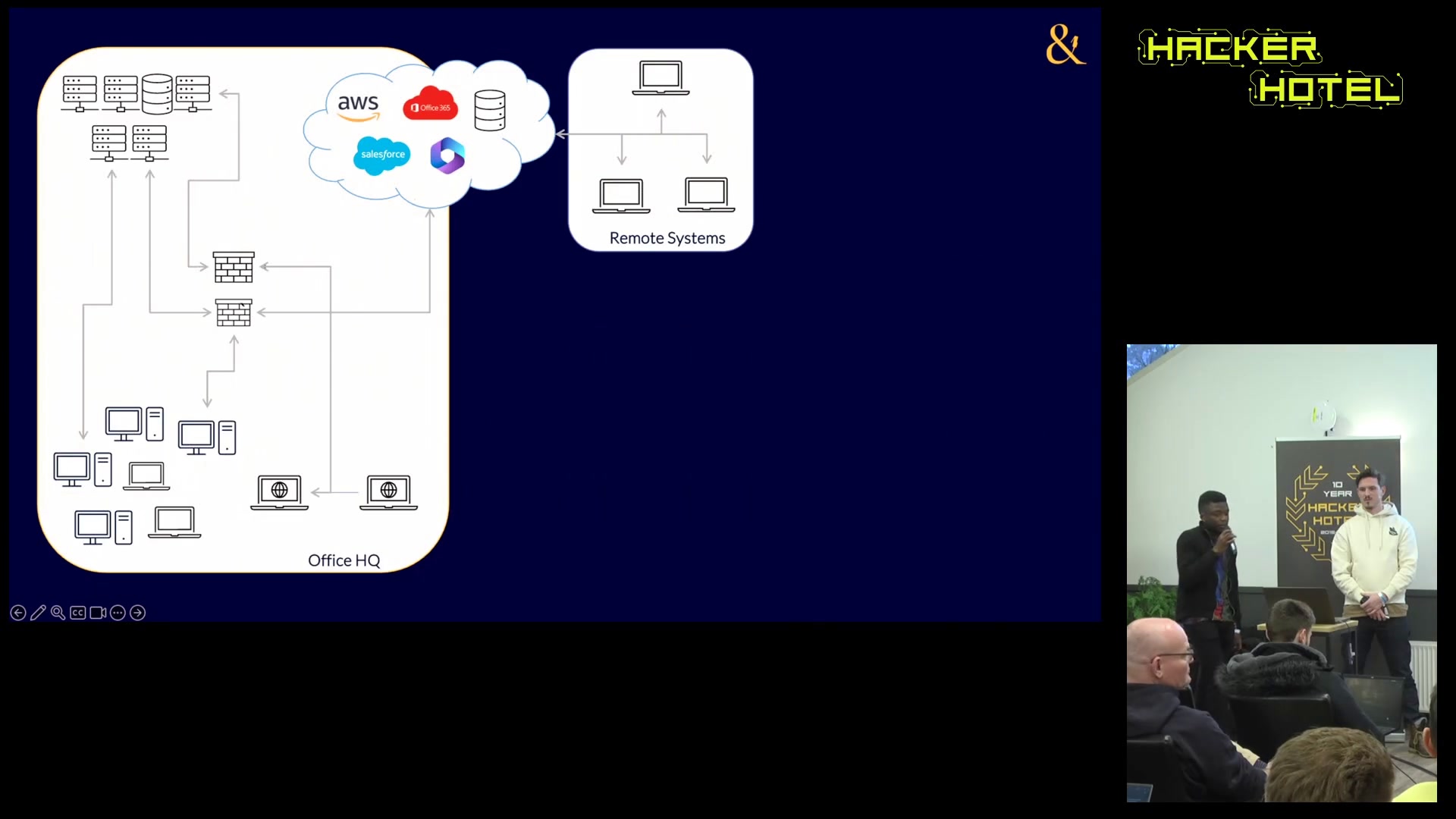
Task: Toggle the camera cameo control
Action: point(98,613)
